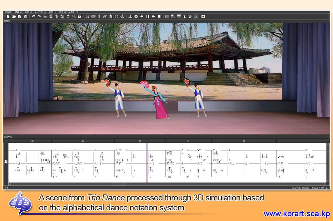Open the Help menu ending in (H)
This screenshot has height=221, width=333.
pyautogui.click(x=73, y=12)
